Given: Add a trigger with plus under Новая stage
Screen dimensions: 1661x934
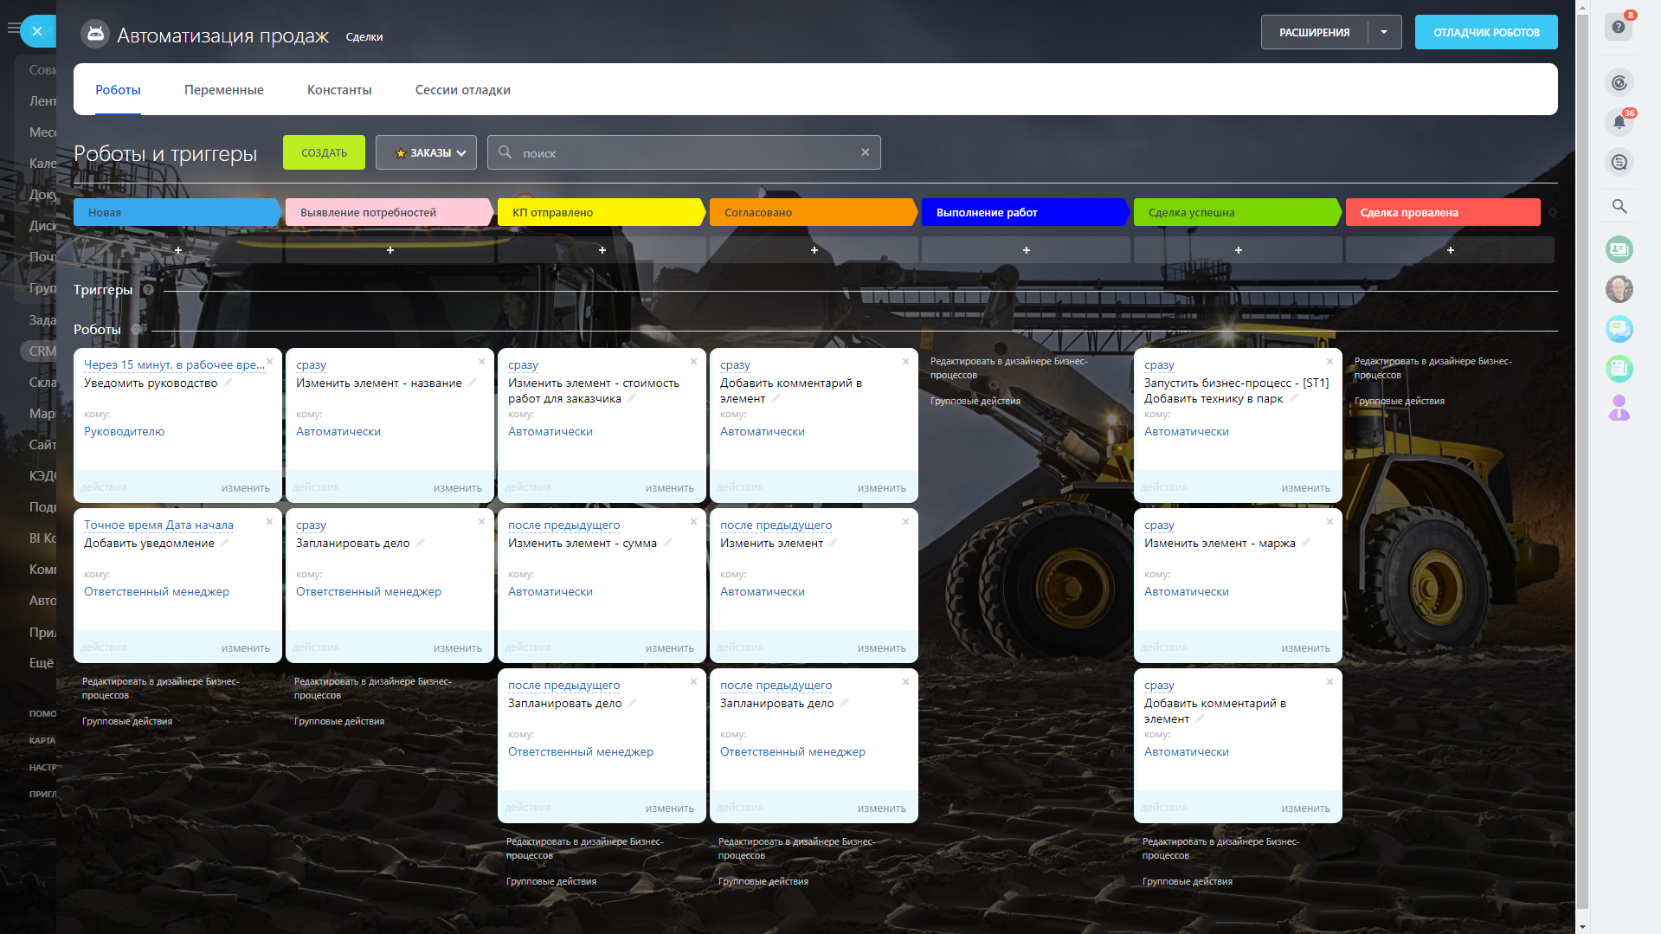Looking at the screenshot, I should (178, 250).
